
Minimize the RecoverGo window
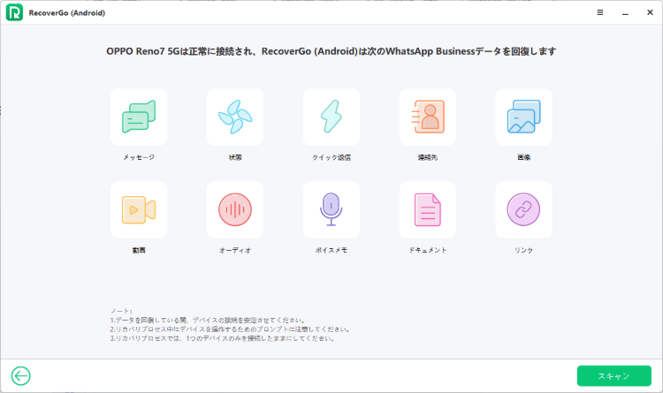(x=625, y=12)
